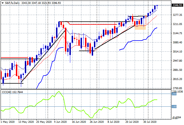Click the 8 Jul 2020 date label
This screenshot has height=125, width=184.
pos(113,122)
